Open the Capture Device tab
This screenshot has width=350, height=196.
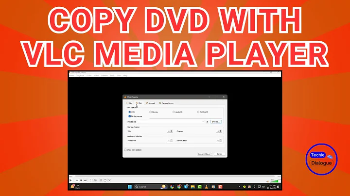click(x=166, y=103)
